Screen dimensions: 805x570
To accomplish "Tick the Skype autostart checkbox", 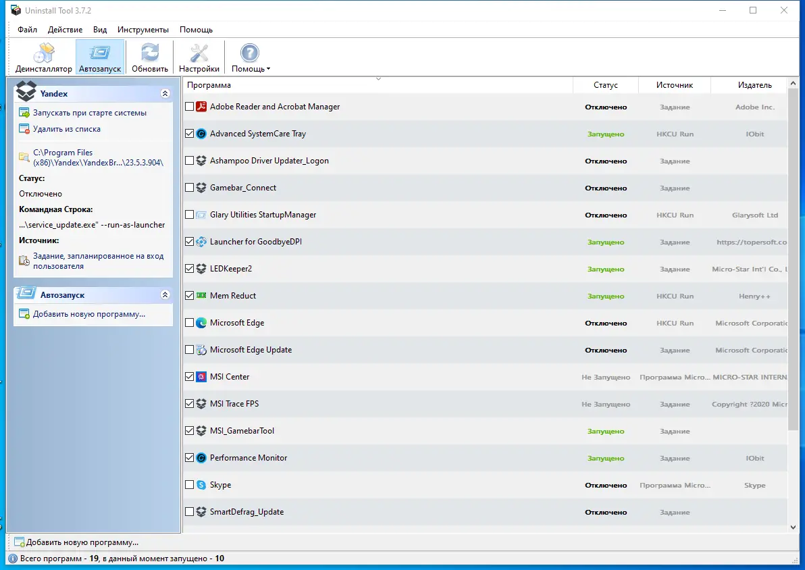I will coord(190,485).
